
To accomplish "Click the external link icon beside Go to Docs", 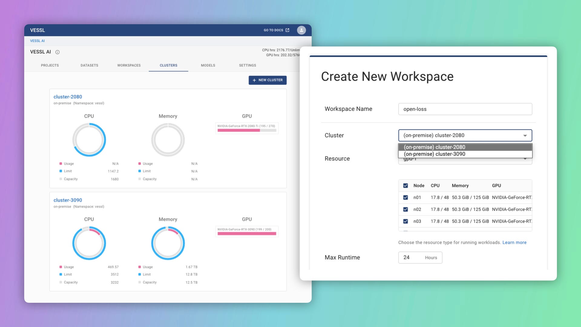I will coord(287,30).
